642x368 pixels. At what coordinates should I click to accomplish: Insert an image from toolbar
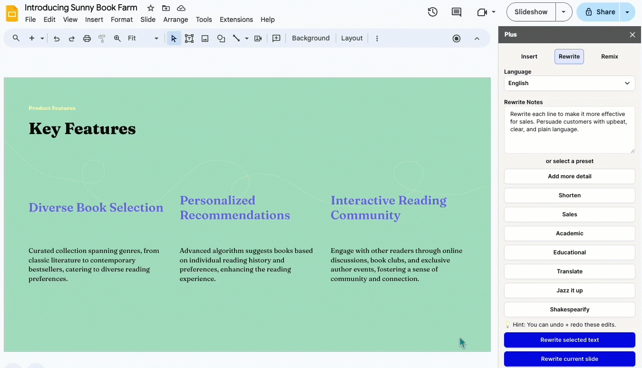(x=205, y=39)
